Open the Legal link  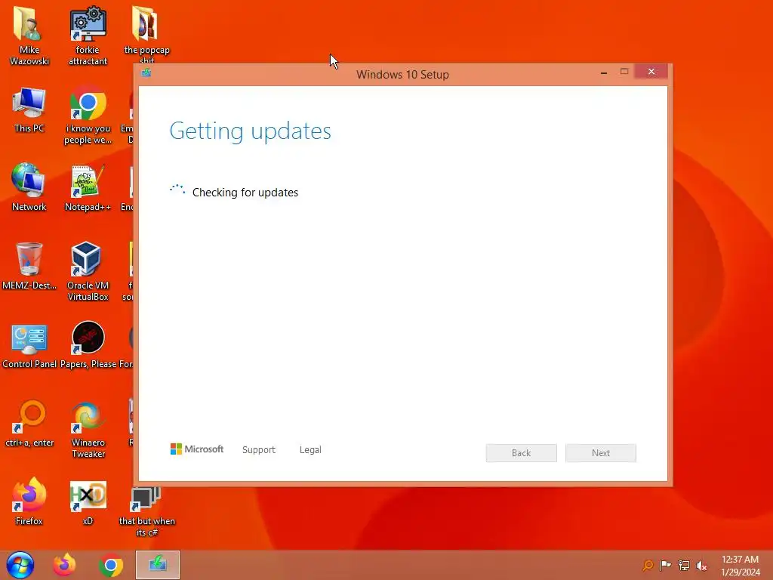[x=310, y=450]
